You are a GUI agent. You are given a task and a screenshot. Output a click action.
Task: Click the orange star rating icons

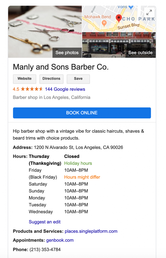[x=32, y=89]
